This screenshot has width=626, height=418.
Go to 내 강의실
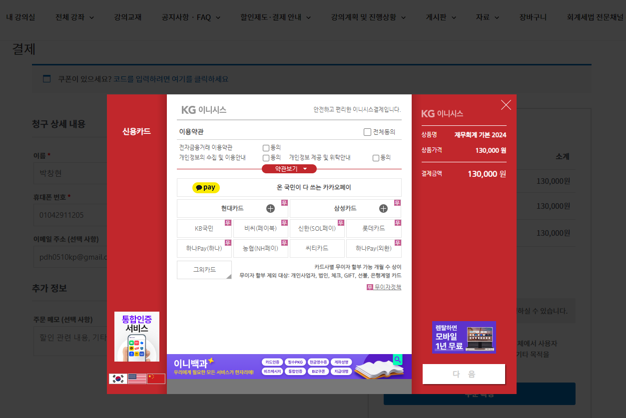tap(20, 17)
